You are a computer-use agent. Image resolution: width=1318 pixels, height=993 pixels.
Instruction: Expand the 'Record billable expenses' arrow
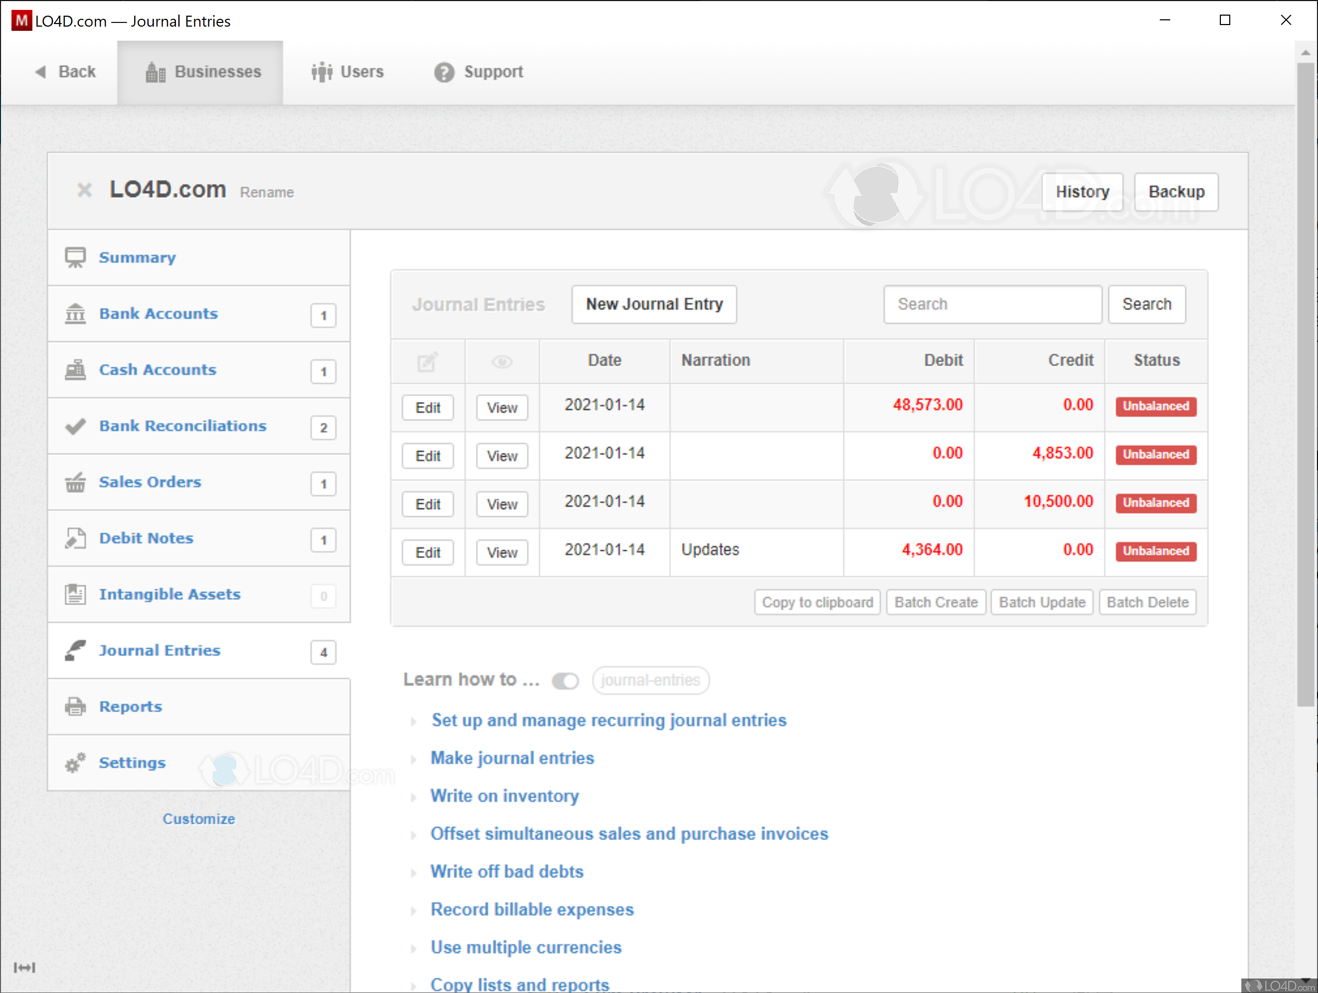tap(414, 910)
